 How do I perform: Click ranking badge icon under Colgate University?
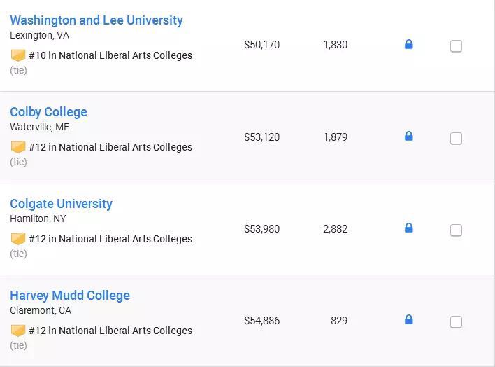pos(18,239)
